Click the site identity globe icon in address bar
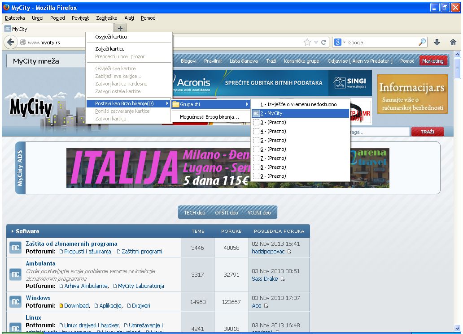The height and width of the screenshot is (334, 463). point(23,42)
